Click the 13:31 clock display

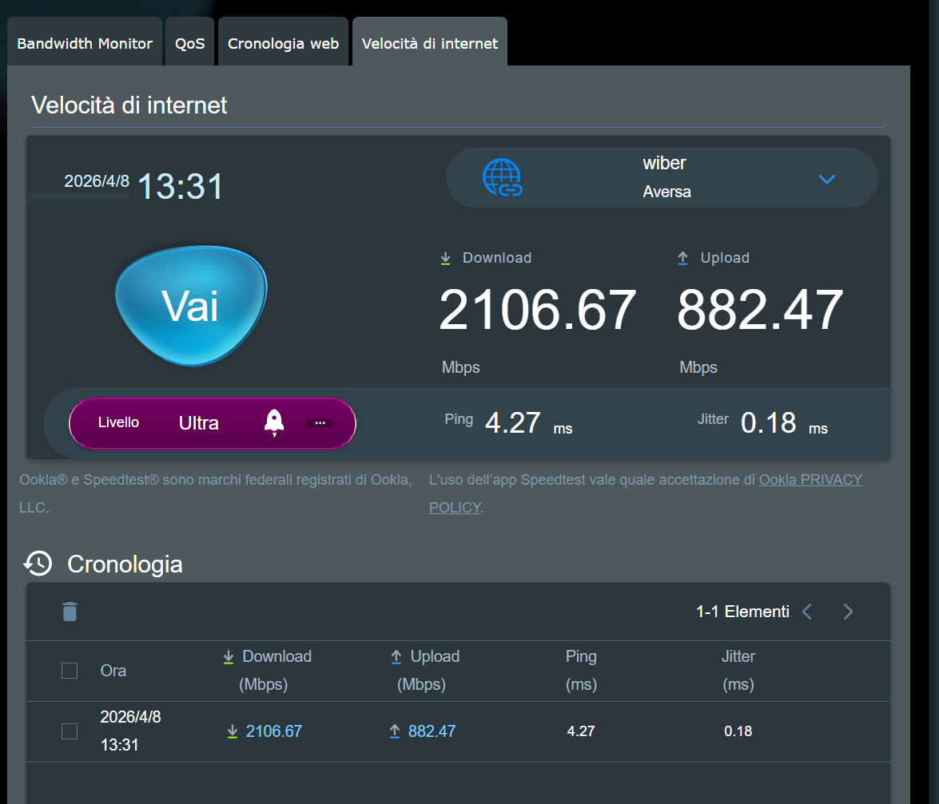[x=181, y=186]
